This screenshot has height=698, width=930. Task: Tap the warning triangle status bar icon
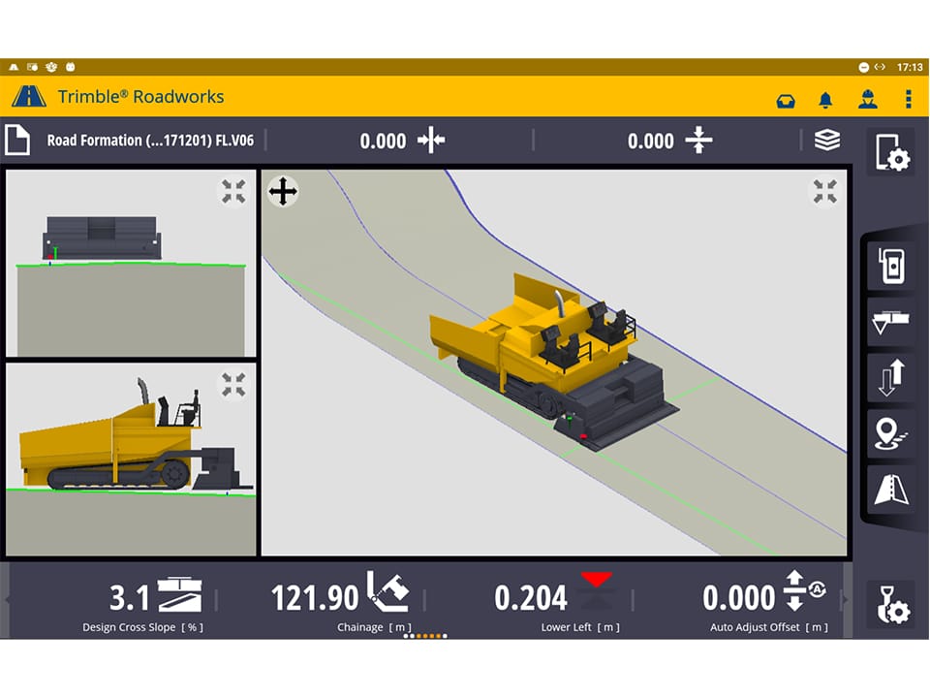14,67
